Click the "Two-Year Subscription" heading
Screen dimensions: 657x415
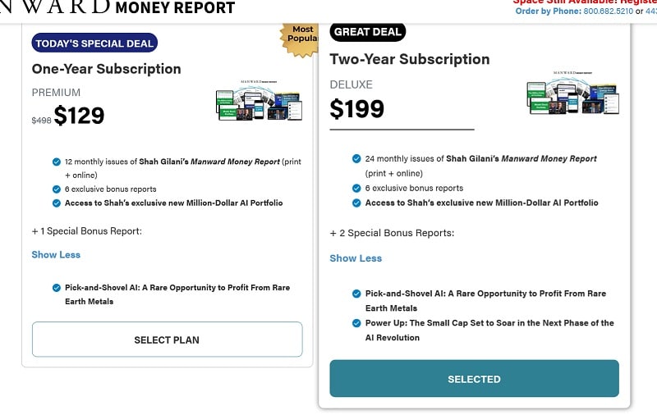pyautogui.click(x=410, y=59)
